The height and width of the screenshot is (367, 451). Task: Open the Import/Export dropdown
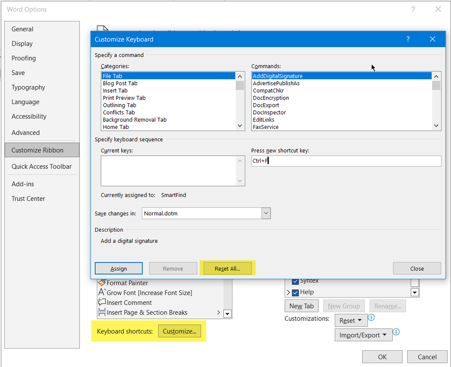pyautogui.click(x=363, y=335)
